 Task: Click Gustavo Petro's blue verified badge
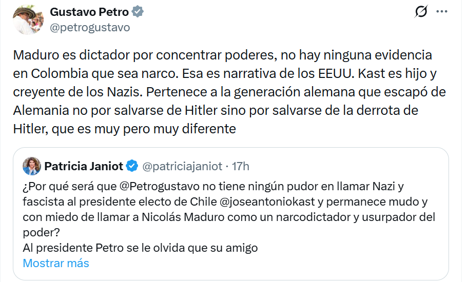(138, 12)
